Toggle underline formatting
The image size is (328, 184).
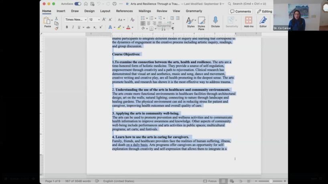pos(78,27)
